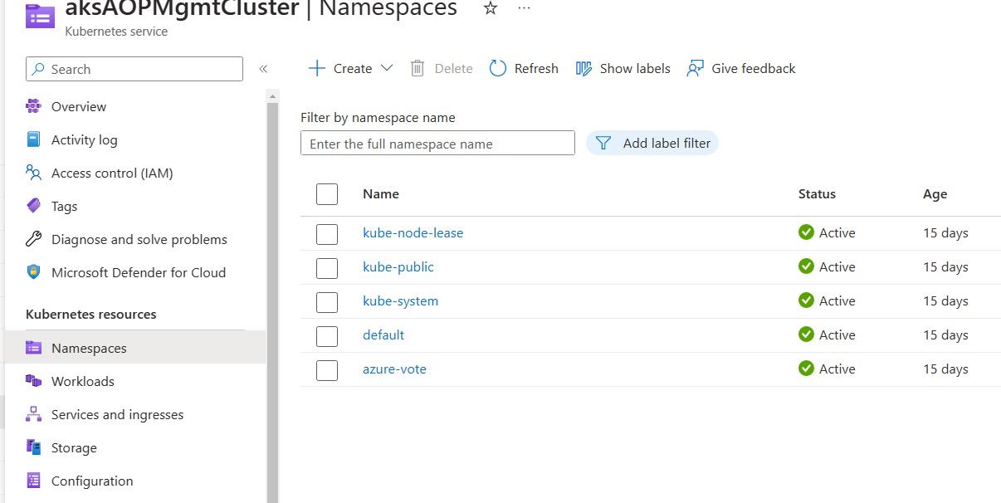Click green check icon for azure-vote
1001x503 pixels.
pos(806,369)
